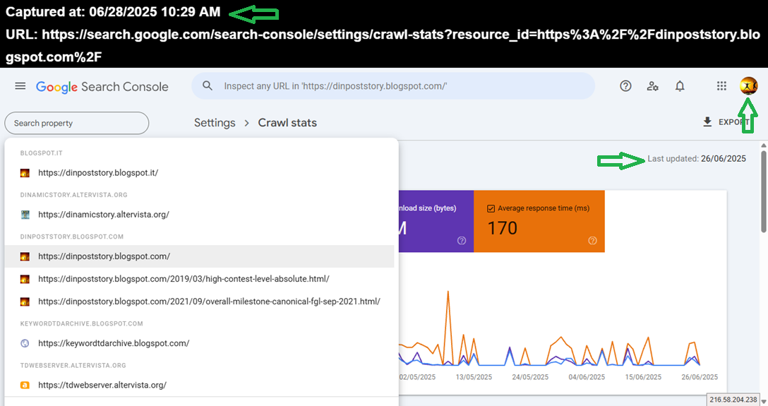Select property https://dinamicstory.altervista.org/
The width and height of the screenshot is (768, 406).
[199, 215]
